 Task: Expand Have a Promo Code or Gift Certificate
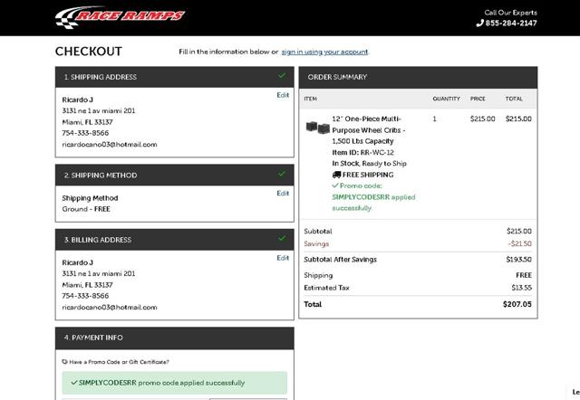[x=119, y=362]
